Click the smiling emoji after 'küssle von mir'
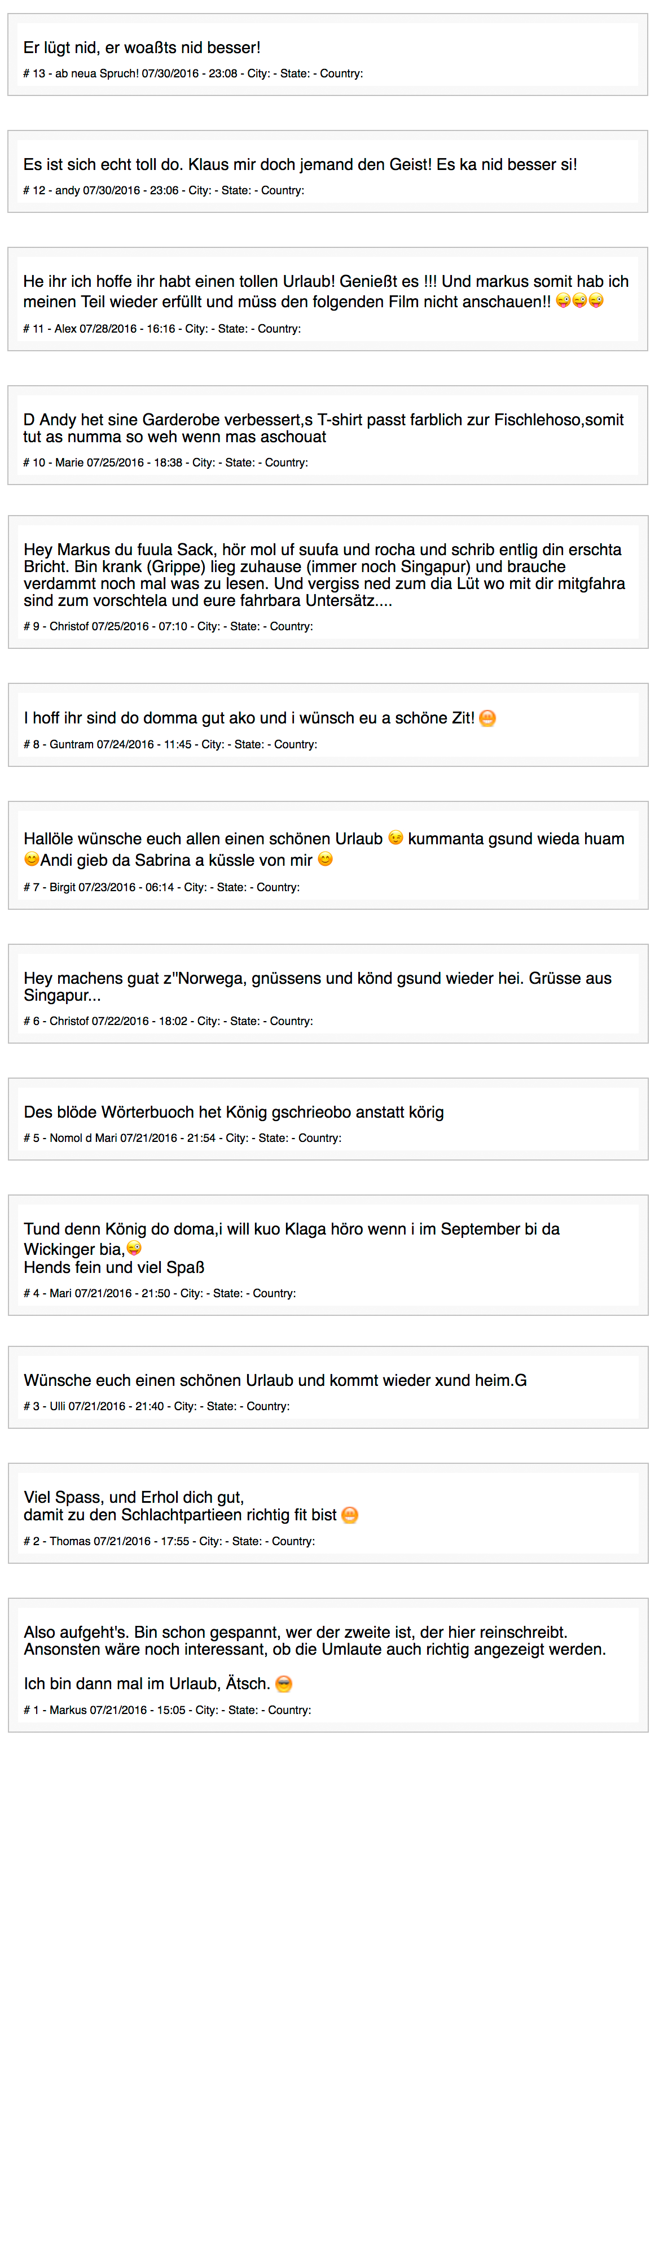659x2259 pixels. (325, 860)
